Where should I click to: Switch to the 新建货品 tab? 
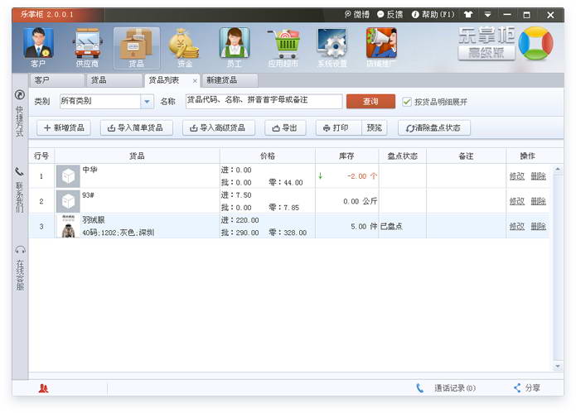(x=230, y=80)
